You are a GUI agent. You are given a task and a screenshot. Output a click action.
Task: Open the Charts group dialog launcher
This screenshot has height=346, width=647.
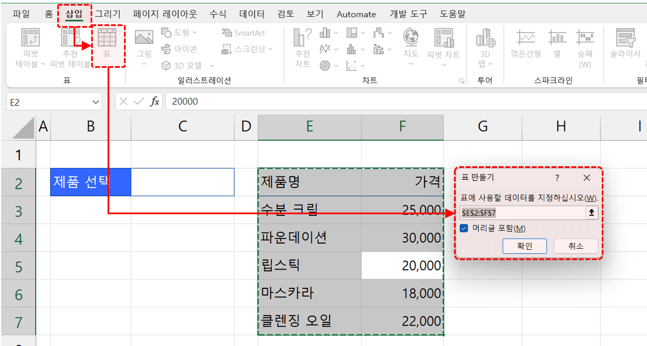tap(462, 81)
